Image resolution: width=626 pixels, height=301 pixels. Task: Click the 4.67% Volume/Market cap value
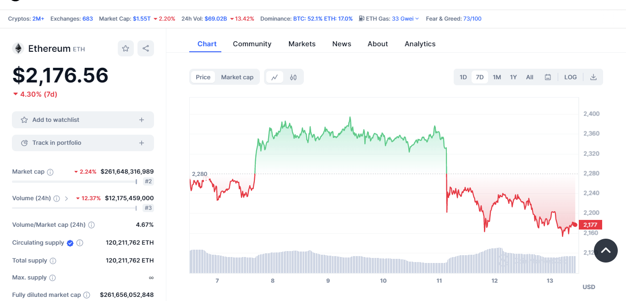(x=145, y=225)
